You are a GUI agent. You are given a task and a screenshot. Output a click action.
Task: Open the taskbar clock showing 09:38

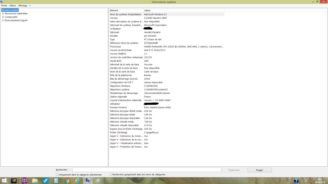pos(320,181)
